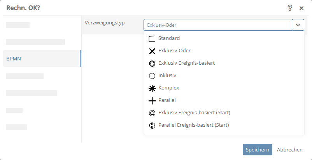Pick the Standard option text in the list
Screen dimensions: 312x160
point(169,38)
